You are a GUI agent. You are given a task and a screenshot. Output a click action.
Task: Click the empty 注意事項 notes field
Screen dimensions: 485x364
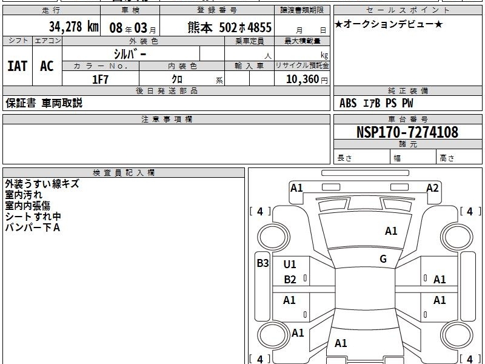[x=166, y=144]
